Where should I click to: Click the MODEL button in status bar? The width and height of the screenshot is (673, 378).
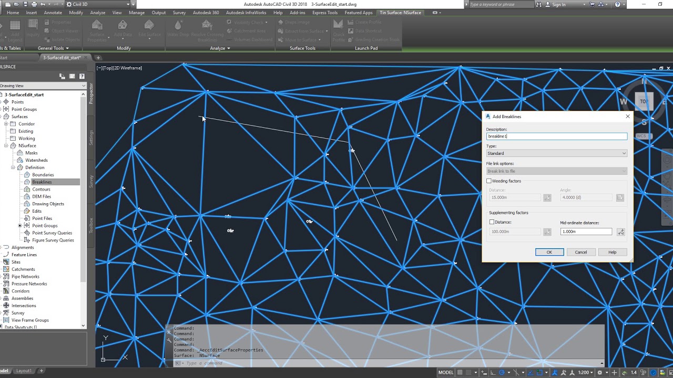[446, 372]
